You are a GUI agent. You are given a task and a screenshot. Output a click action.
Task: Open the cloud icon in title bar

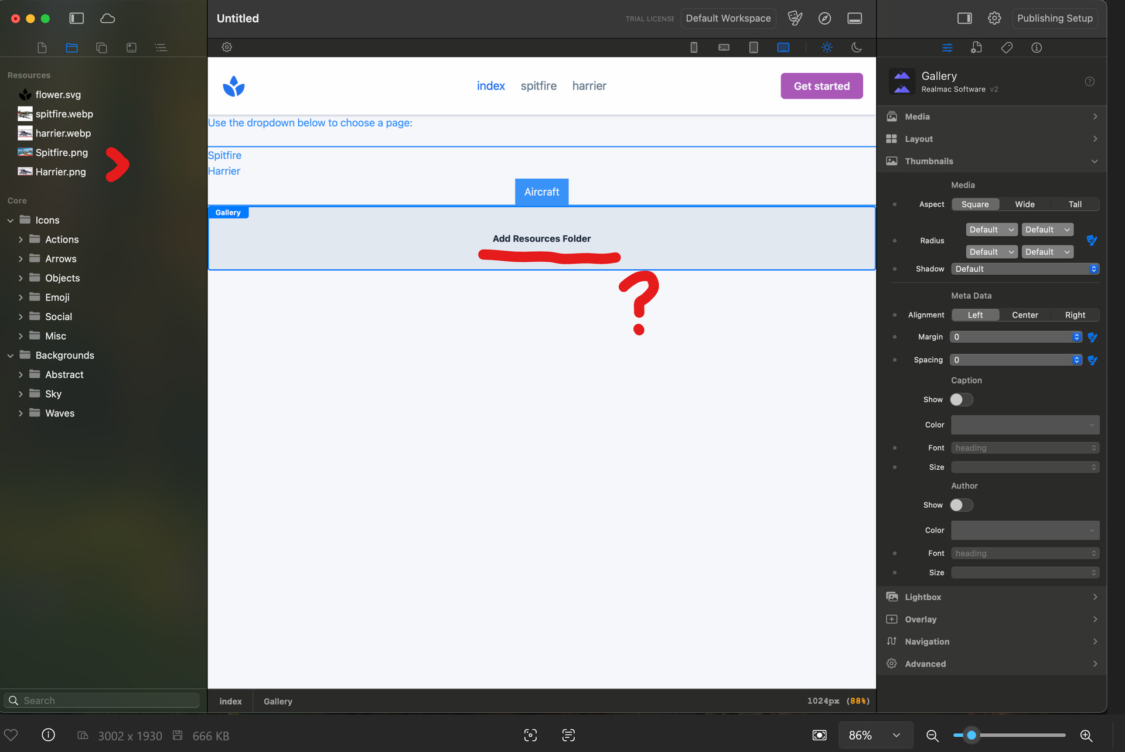tap(107, 18)
